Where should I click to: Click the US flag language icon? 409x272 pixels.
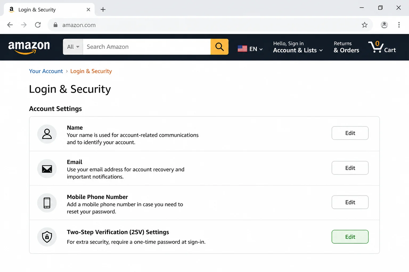[x=242, y=49]
